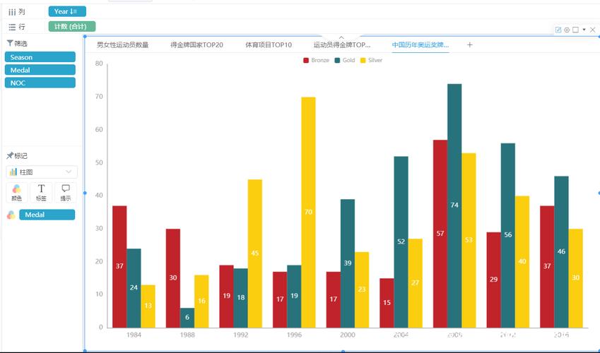Click the edit component icon above chart

[558, 30]
